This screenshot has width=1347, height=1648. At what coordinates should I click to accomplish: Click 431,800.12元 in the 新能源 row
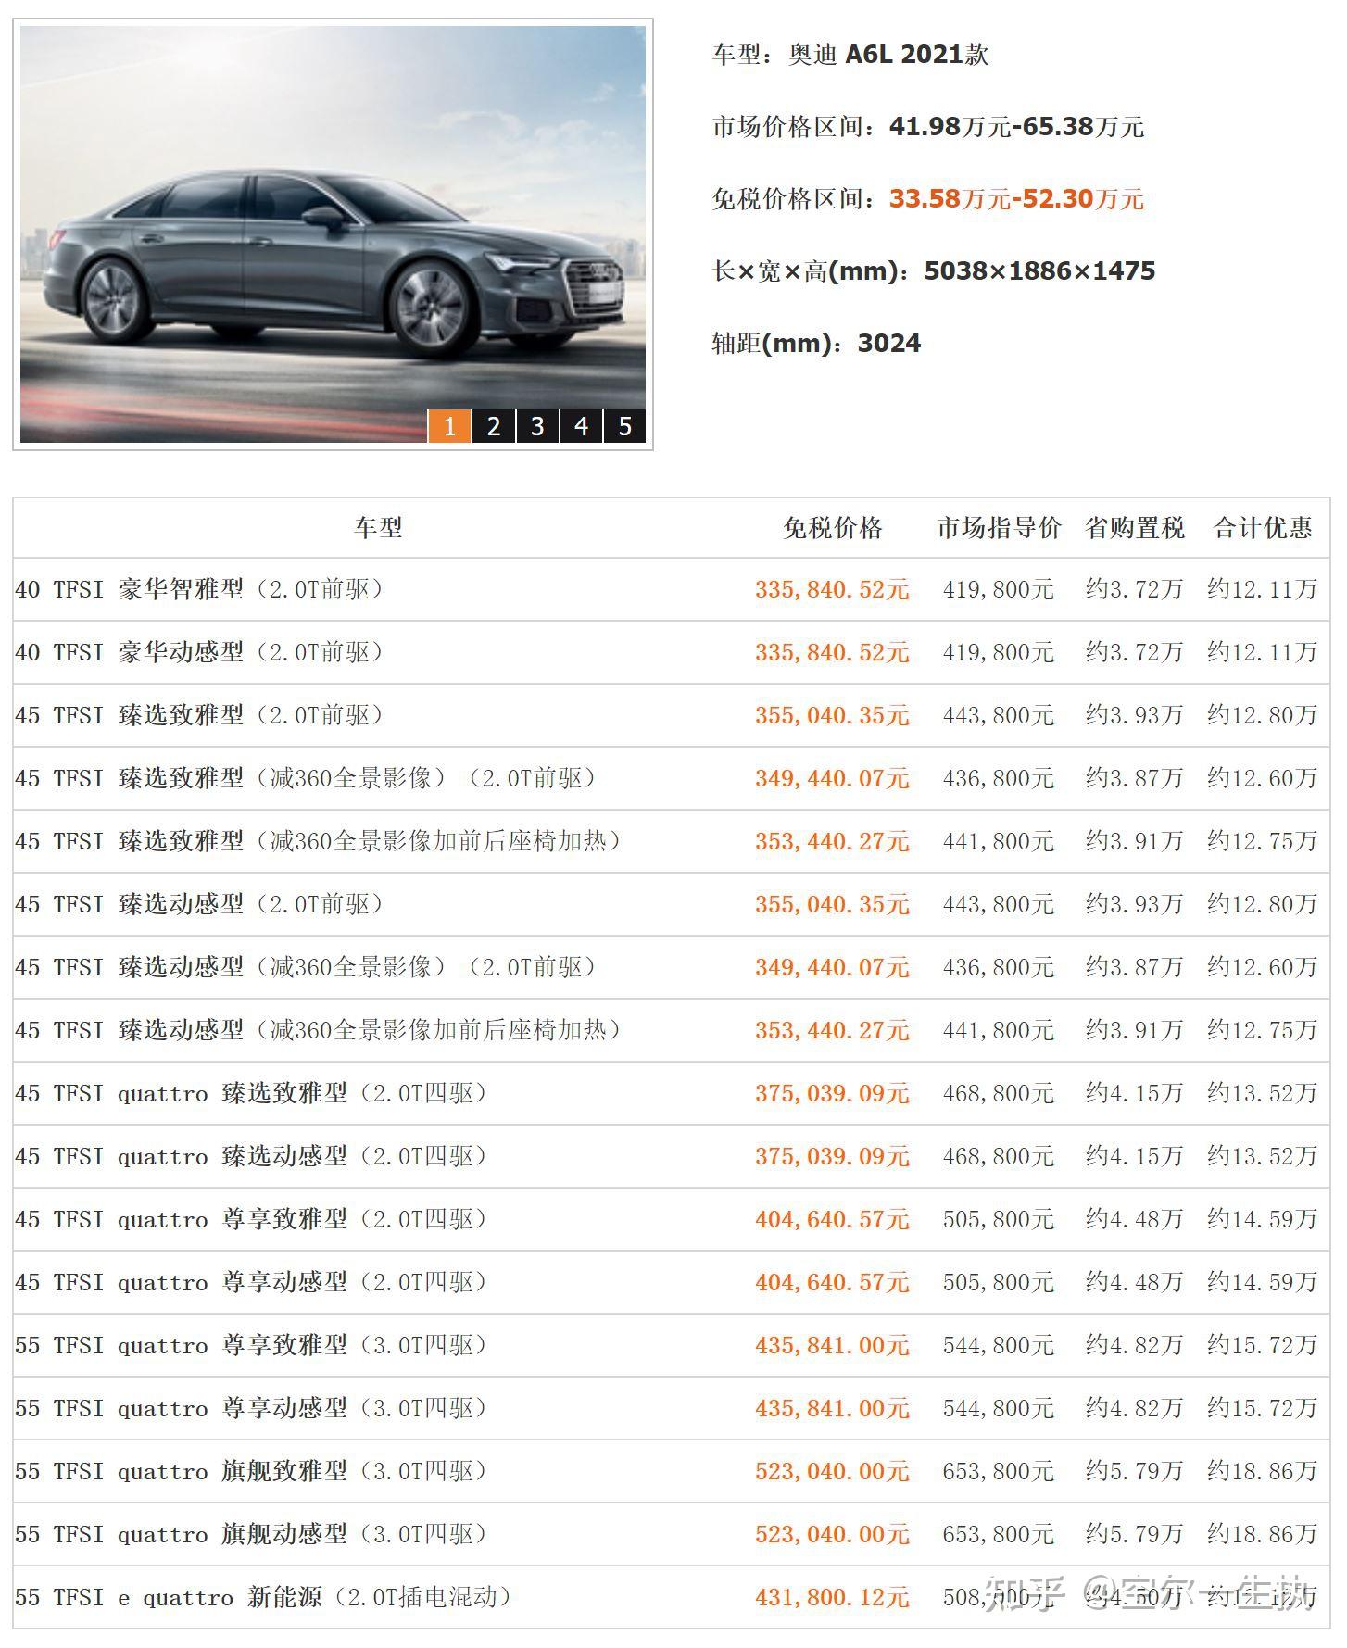pos(832,1597)
